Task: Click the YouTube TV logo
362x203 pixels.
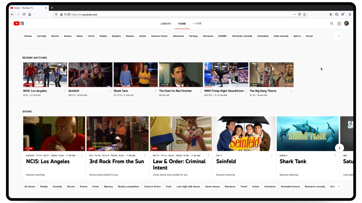Action: pyautogui.click(x=19, y=23)
